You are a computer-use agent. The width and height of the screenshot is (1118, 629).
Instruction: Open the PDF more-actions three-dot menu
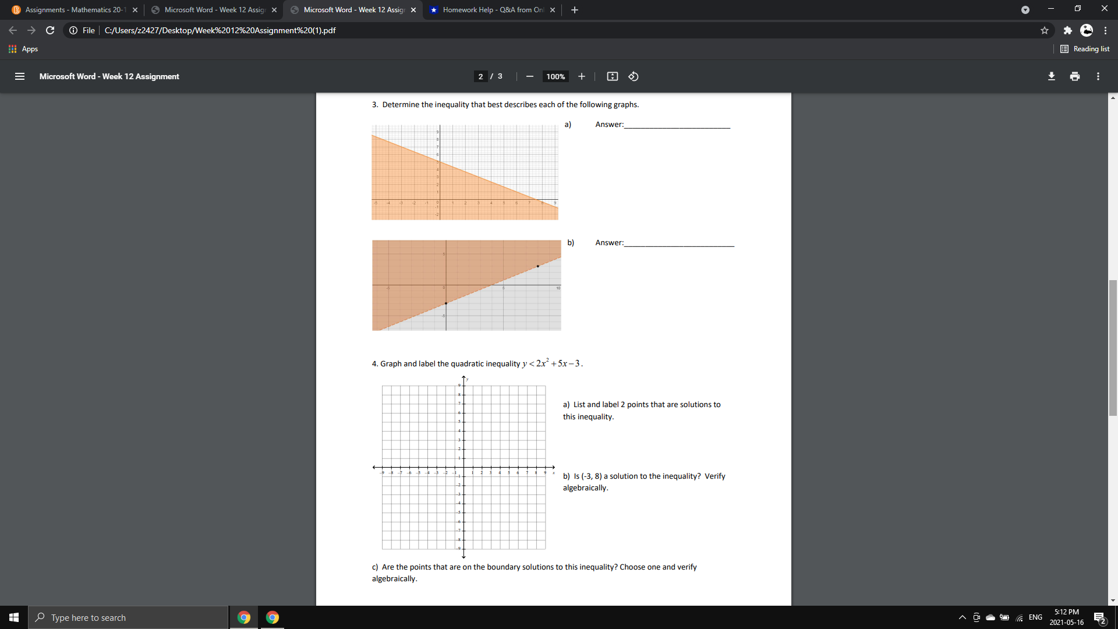(1098, 76)
